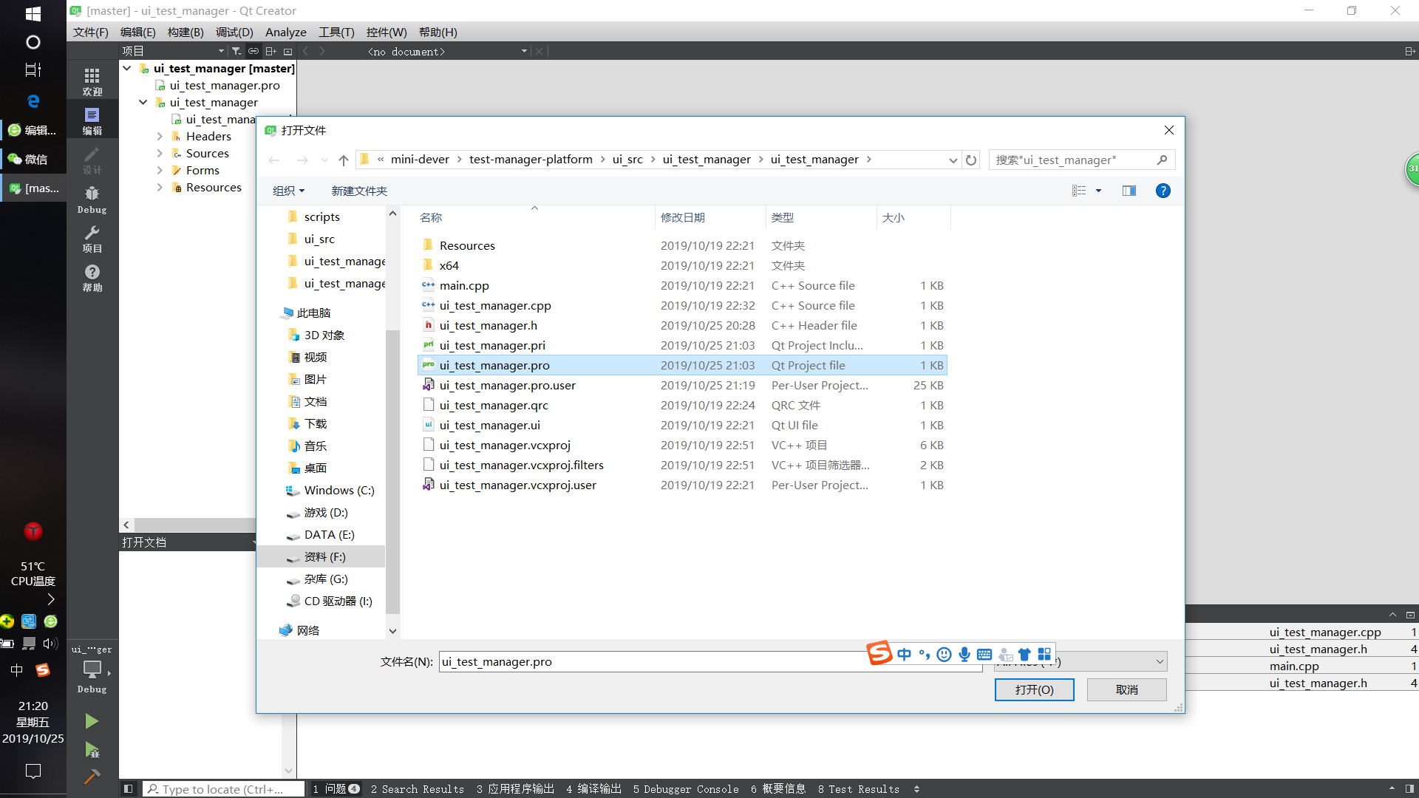Expand the Organize dropdown menu
The width and height of the screenshot is (1419, 798).
click(288, 191)
